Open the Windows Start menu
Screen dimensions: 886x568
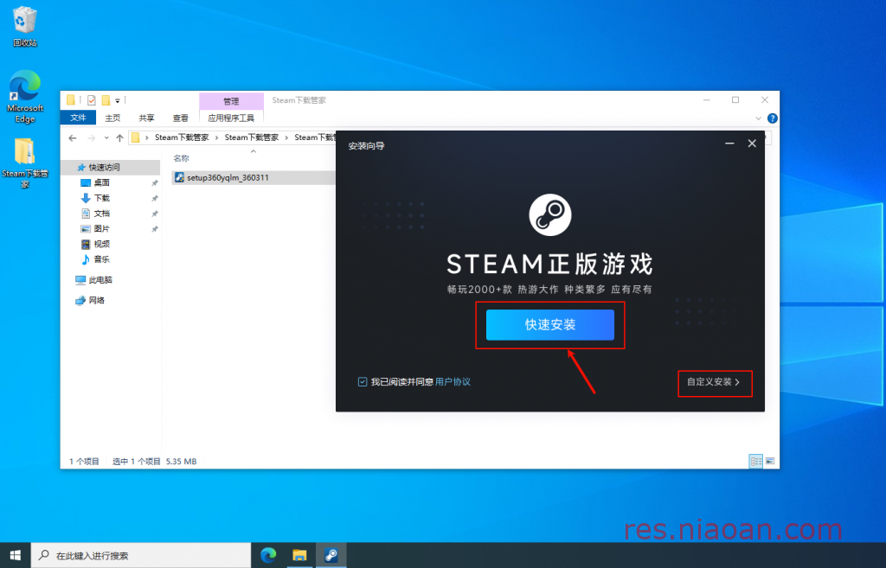click(x=16, y=556)
